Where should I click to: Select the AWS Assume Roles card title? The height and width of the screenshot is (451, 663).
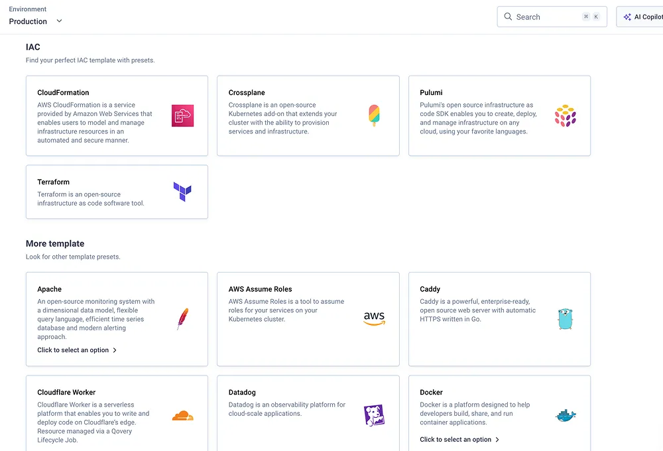click(x=260, y=289)
